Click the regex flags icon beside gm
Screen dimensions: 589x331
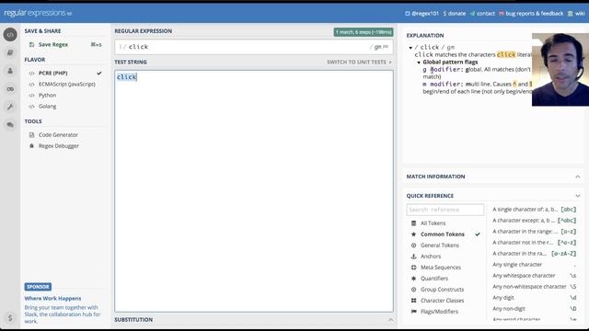pos(386,47)
